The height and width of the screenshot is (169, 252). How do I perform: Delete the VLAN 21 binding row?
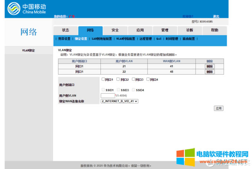(210, 66)
